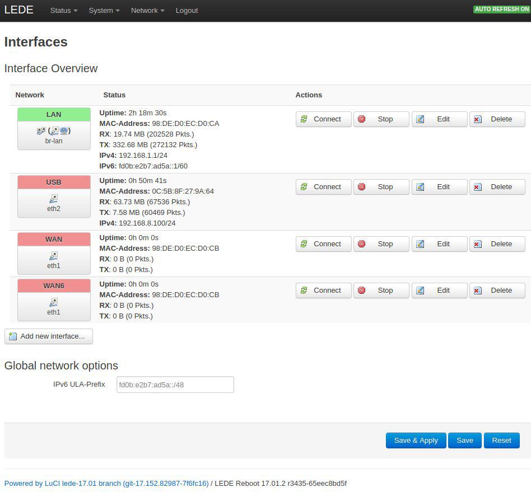Open the System dropdown menu
The width and height of the screenshot is (531, 492).
tap(104, 11)
